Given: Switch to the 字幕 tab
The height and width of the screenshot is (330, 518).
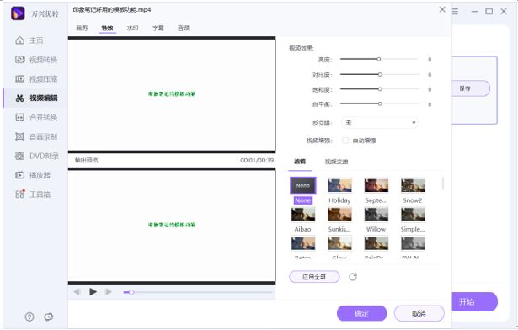Looking at the screenshot, I should tap(158, 29).
